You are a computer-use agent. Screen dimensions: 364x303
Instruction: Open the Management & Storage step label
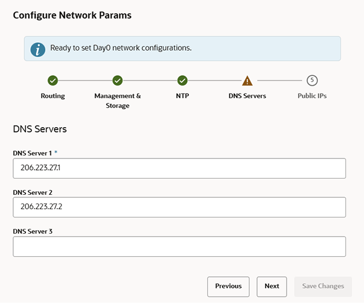coord(117,101)
